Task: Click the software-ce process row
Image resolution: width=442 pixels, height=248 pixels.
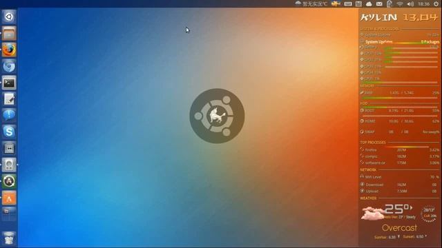Action: coord(399,163)
